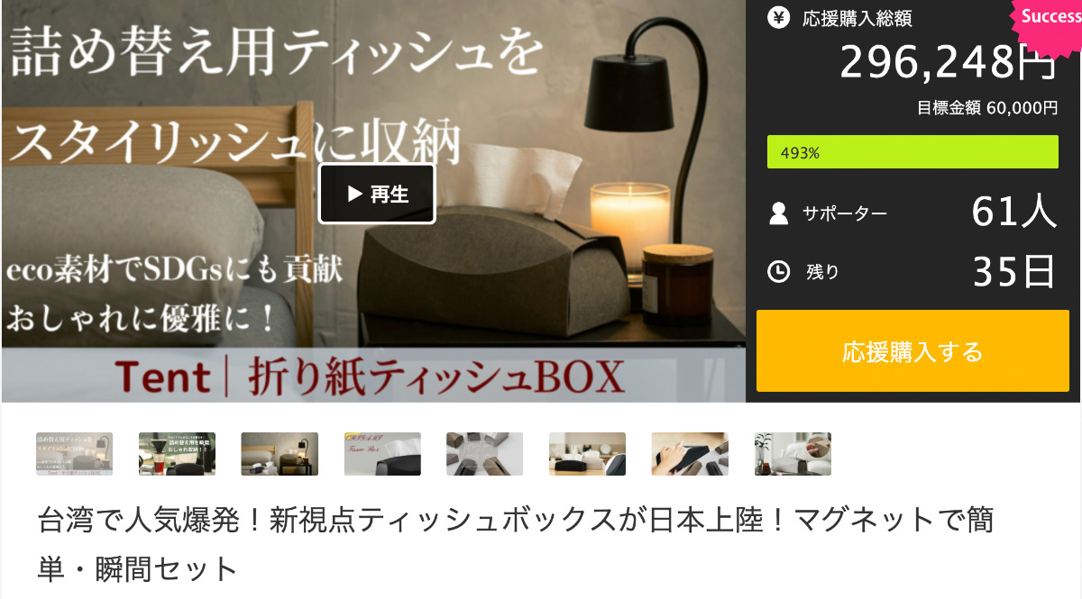1082x599 pixels.
Task: Click the orange 応援購入する button
Action: pyautogui.click(x=912, y=350)
